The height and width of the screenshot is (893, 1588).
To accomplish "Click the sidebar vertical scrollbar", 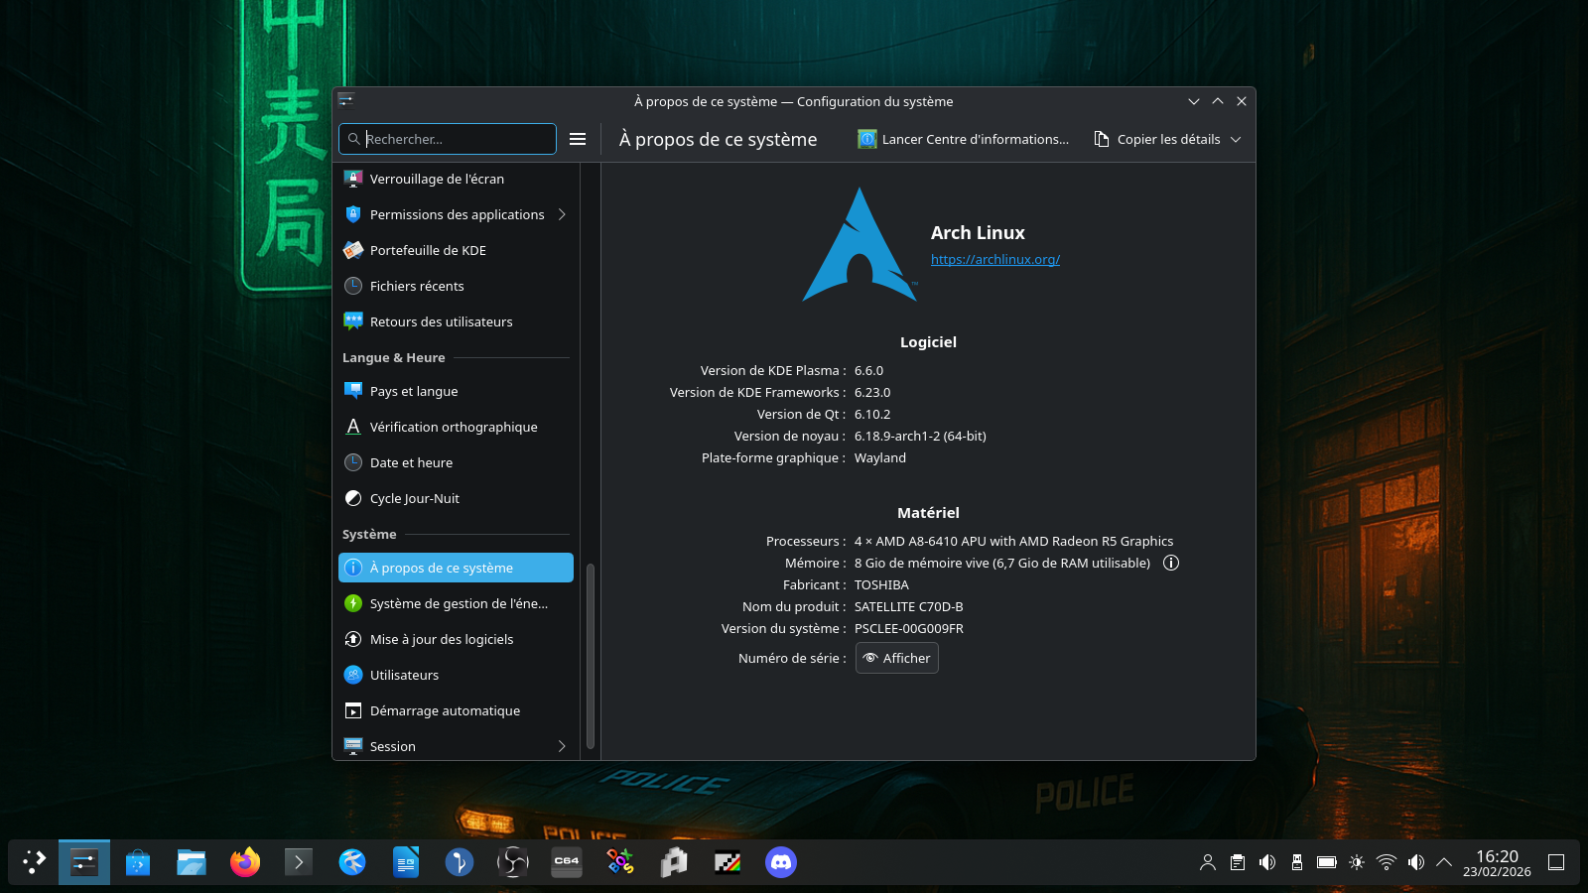I will [x=591, y=655].
